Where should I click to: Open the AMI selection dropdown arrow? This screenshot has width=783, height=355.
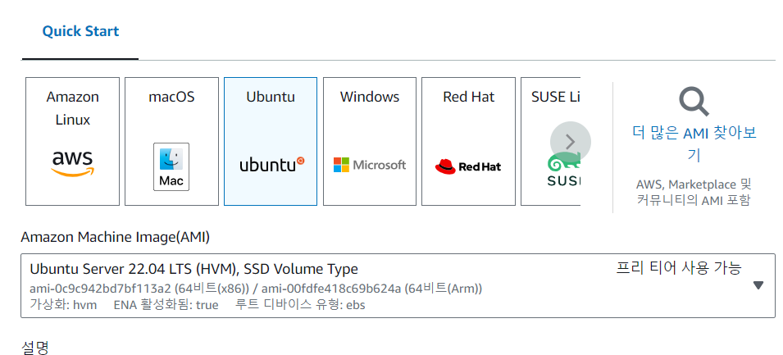(758, 285)
